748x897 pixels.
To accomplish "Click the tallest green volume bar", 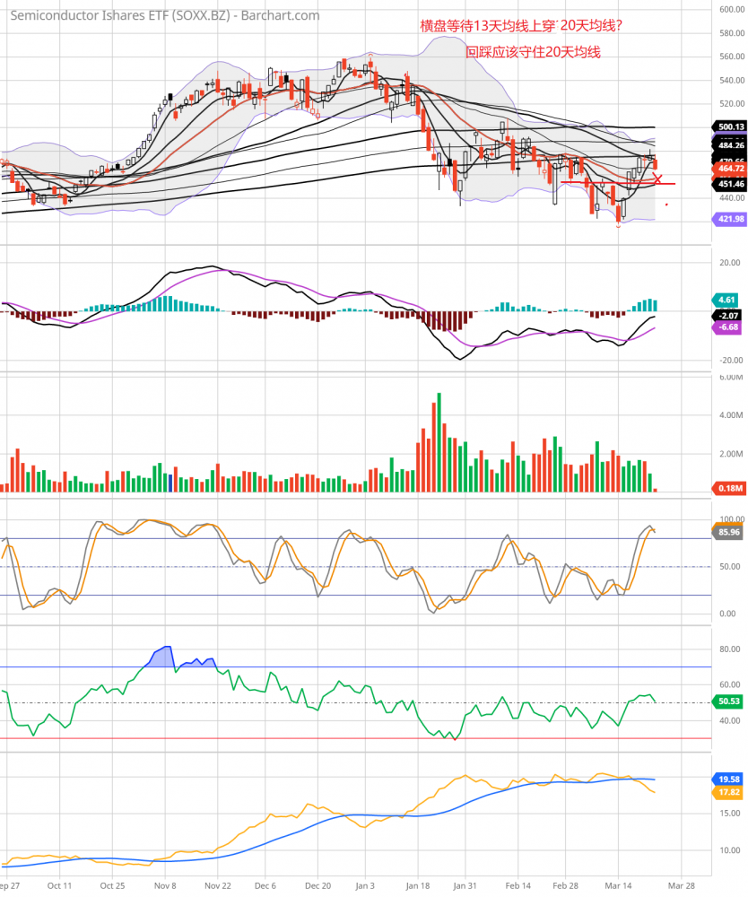I will 439,441.
